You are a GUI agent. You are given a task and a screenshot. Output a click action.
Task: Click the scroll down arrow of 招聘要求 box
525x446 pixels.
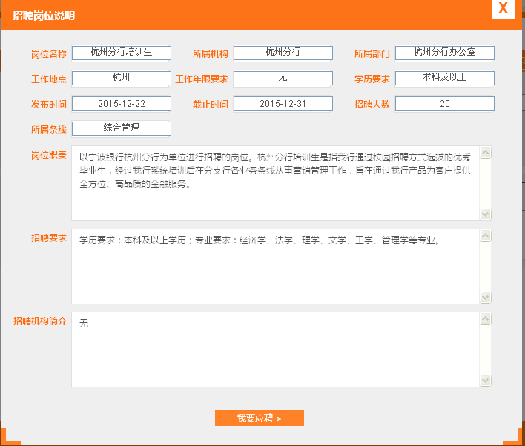tap(485, 297)
